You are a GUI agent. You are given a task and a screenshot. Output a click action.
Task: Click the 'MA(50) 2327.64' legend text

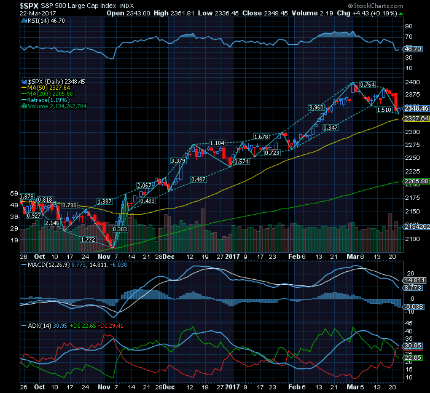click(x=49, y=88)
